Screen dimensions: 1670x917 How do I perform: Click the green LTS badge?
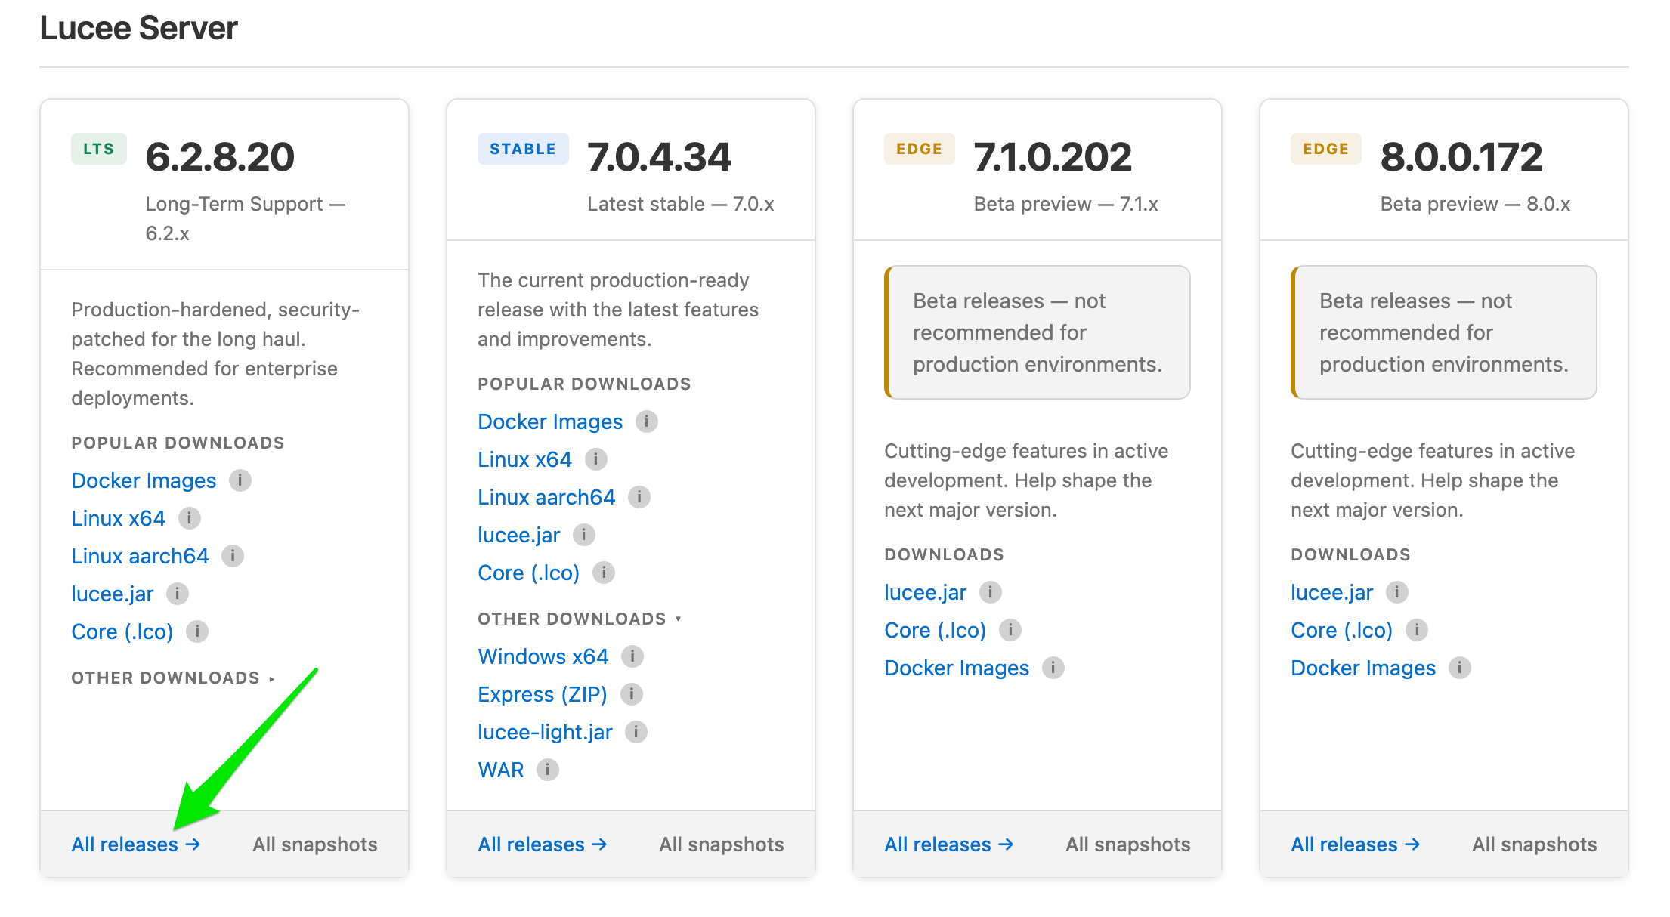coord(99,149)
